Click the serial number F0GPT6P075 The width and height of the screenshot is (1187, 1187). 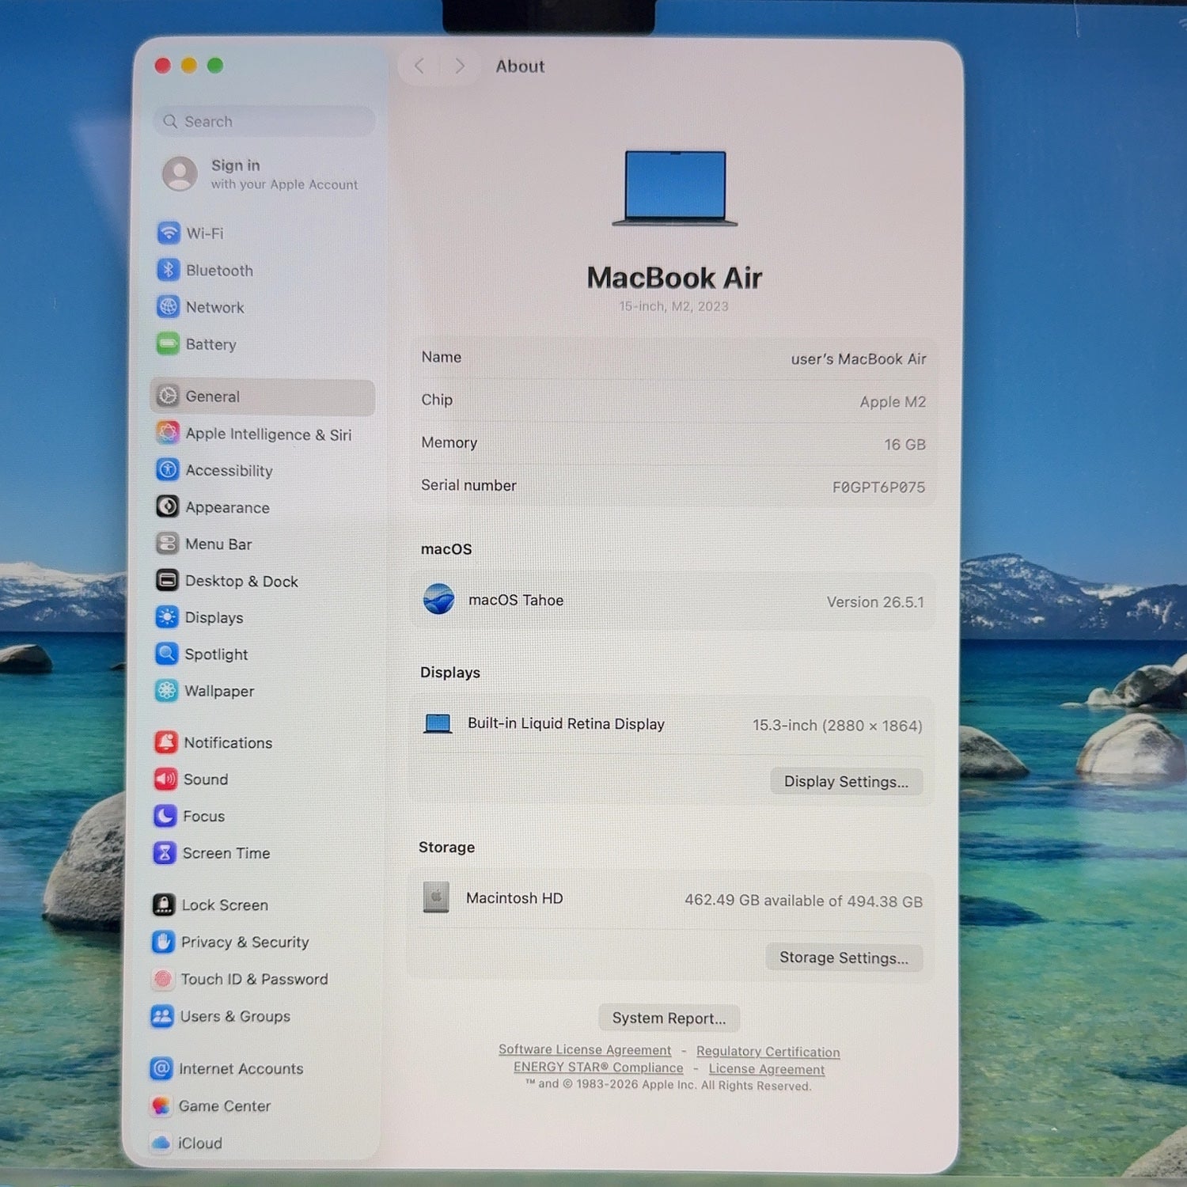coord(878,487)
